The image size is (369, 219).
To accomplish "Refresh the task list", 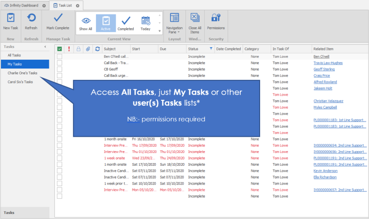I will click(x=31, y=18).
